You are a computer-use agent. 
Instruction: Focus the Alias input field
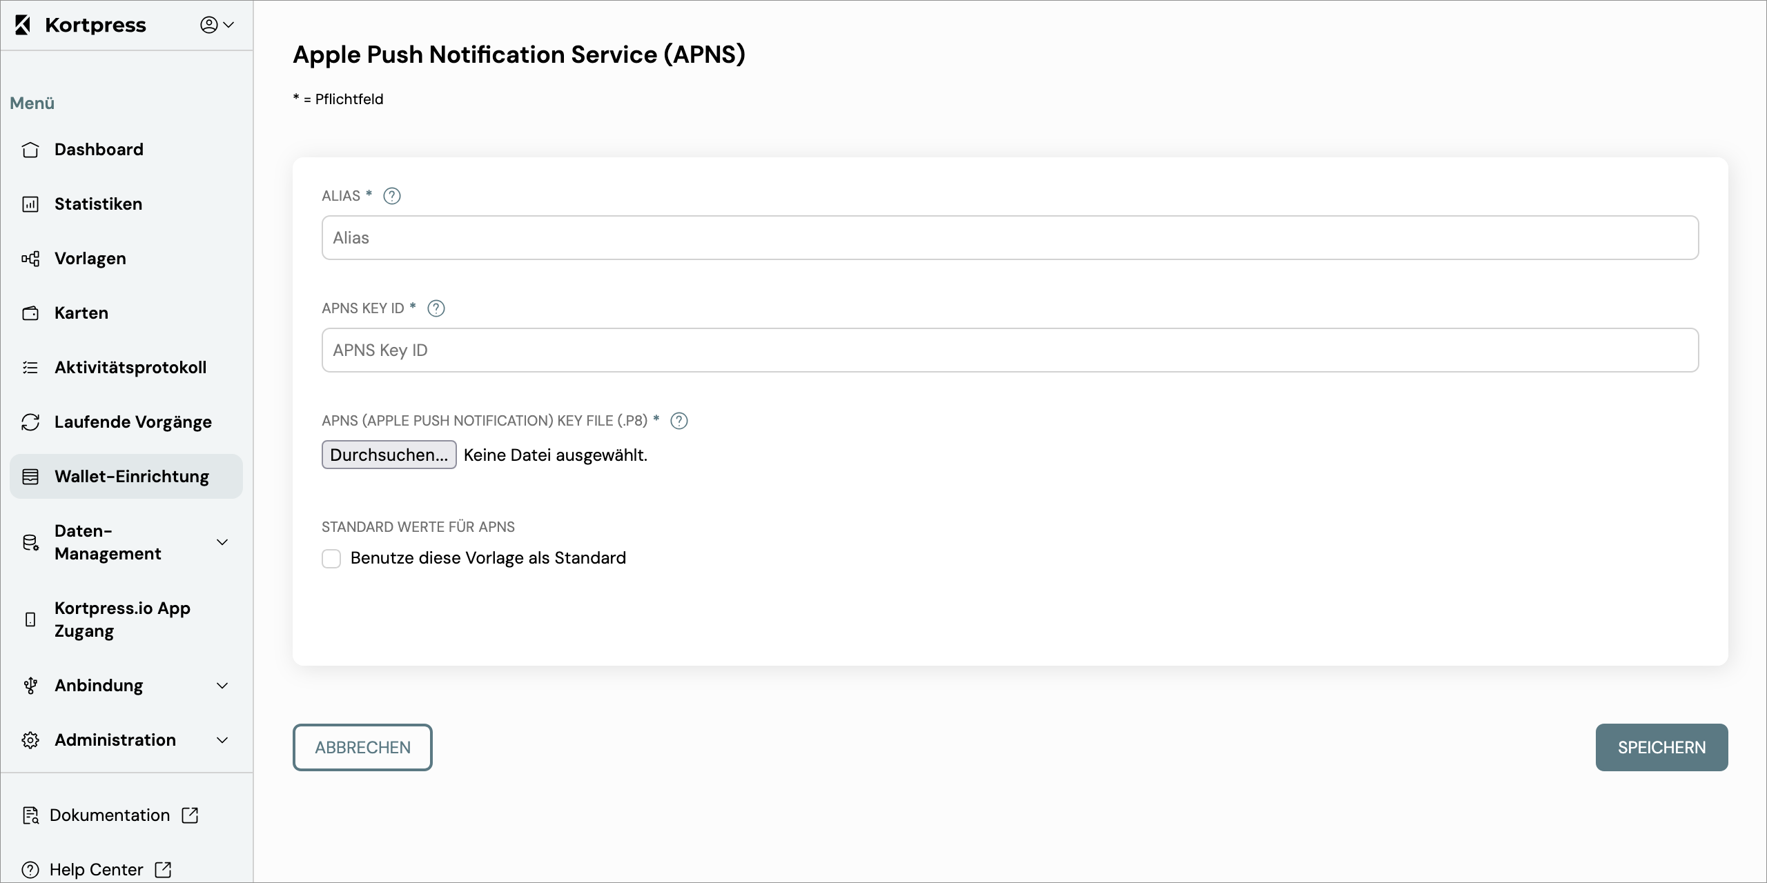(x=1011, y=238)
